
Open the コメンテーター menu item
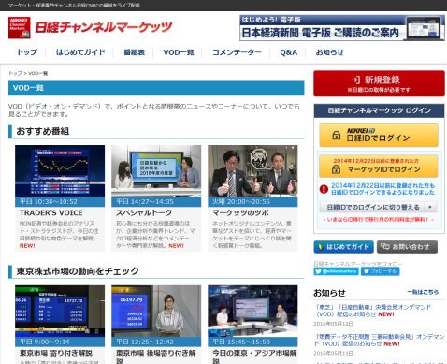237,52
